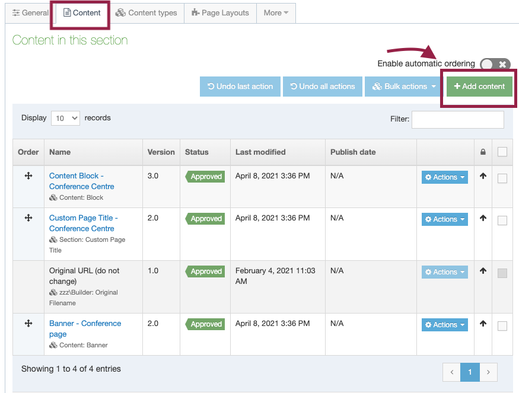
Task: Click page 1 in the pagination control
Action: 470,372
